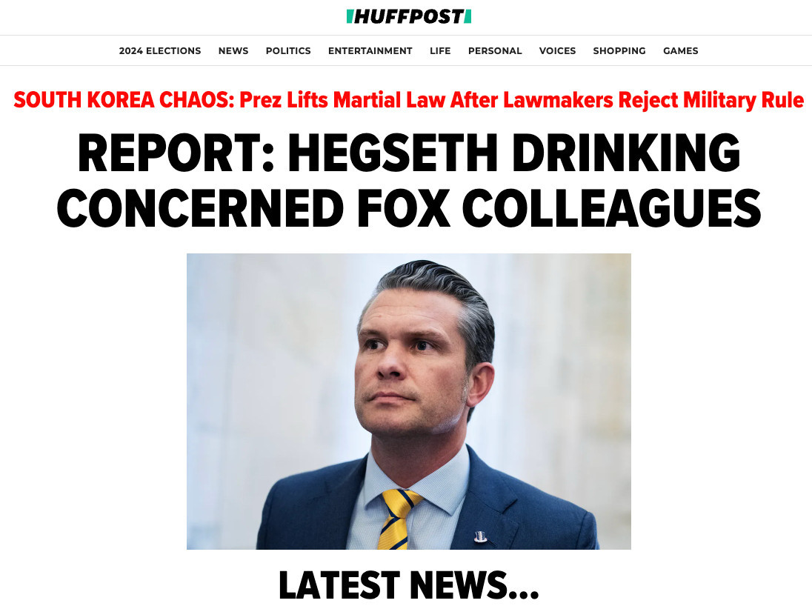812x609 pixels.
Task: Click the left green slash of the HuffPost logo
Action: (x=350, y=16)
